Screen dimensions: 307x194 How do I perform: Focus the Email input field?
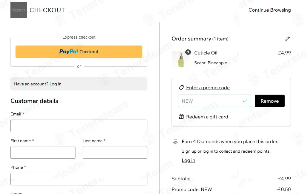79,126
